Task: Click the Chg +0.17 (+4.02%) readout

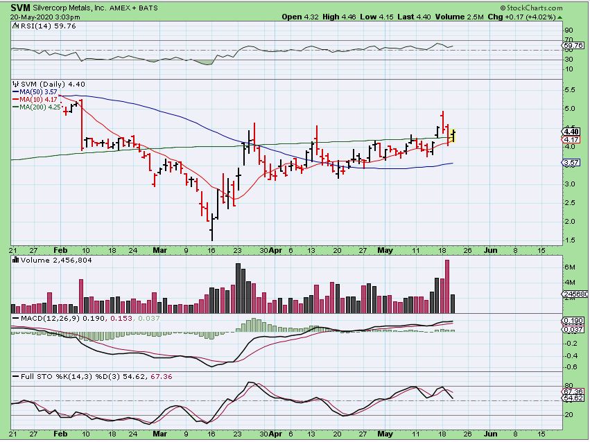Action: (522, 17)
